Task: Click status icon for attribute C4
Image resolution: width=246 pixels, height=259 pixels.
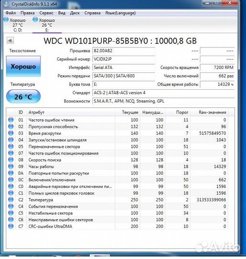Action: coord(11,206)
